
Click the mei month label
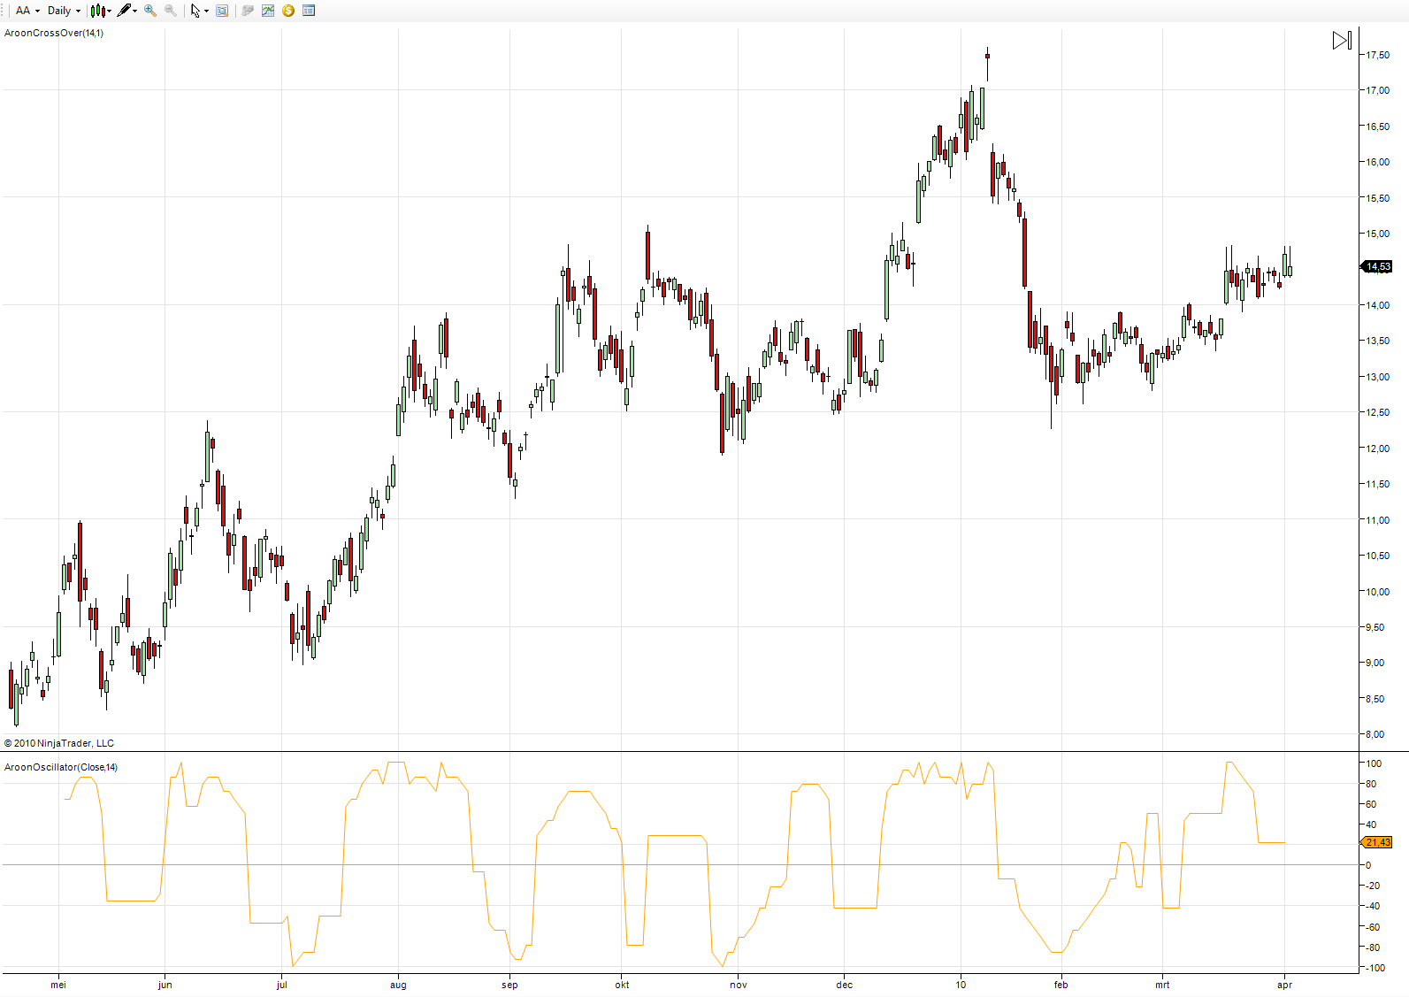click(58, 985)
